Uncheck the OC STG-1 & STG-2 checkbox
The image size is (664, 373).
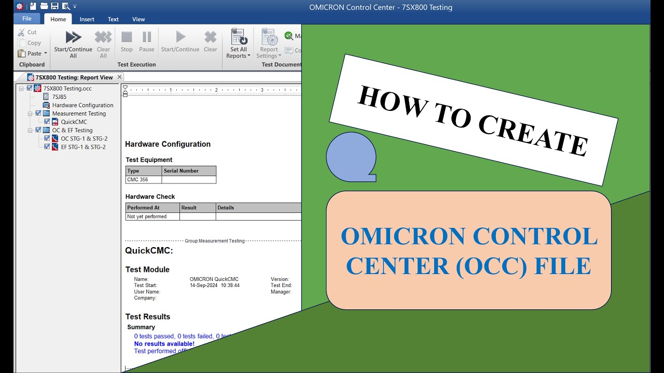tap(47, 138)
